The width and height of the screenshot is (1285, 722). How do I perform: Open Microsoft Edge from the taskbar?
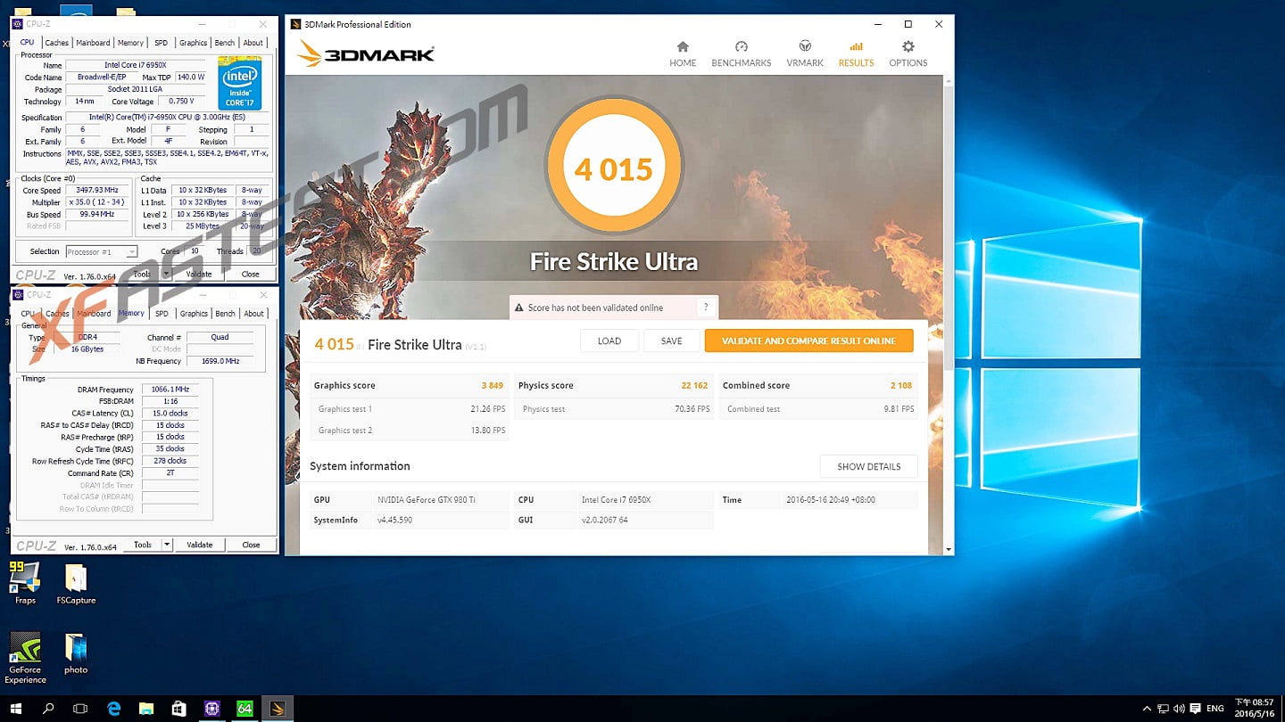pos(114,709)
